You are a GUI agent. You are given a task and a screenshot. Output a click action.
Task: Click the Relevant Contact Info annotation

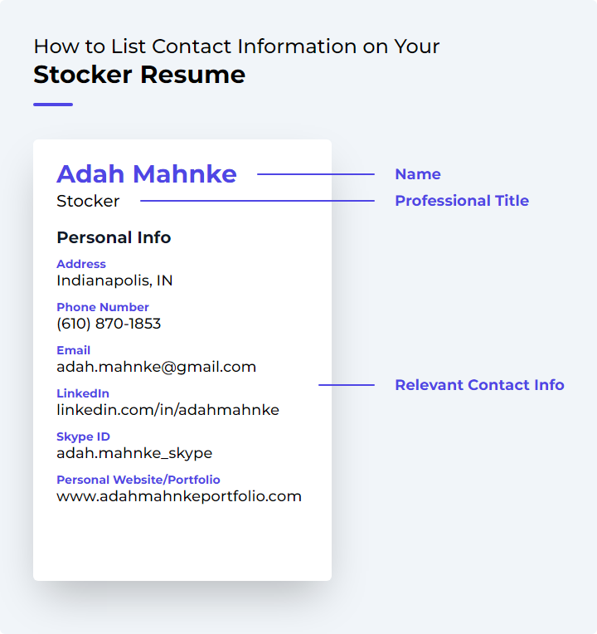tap(479, 385)
